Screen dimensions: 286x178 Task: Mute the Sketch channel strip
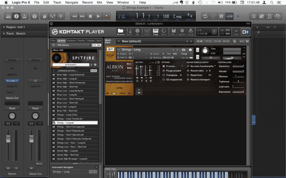click(x=8, y=168)
